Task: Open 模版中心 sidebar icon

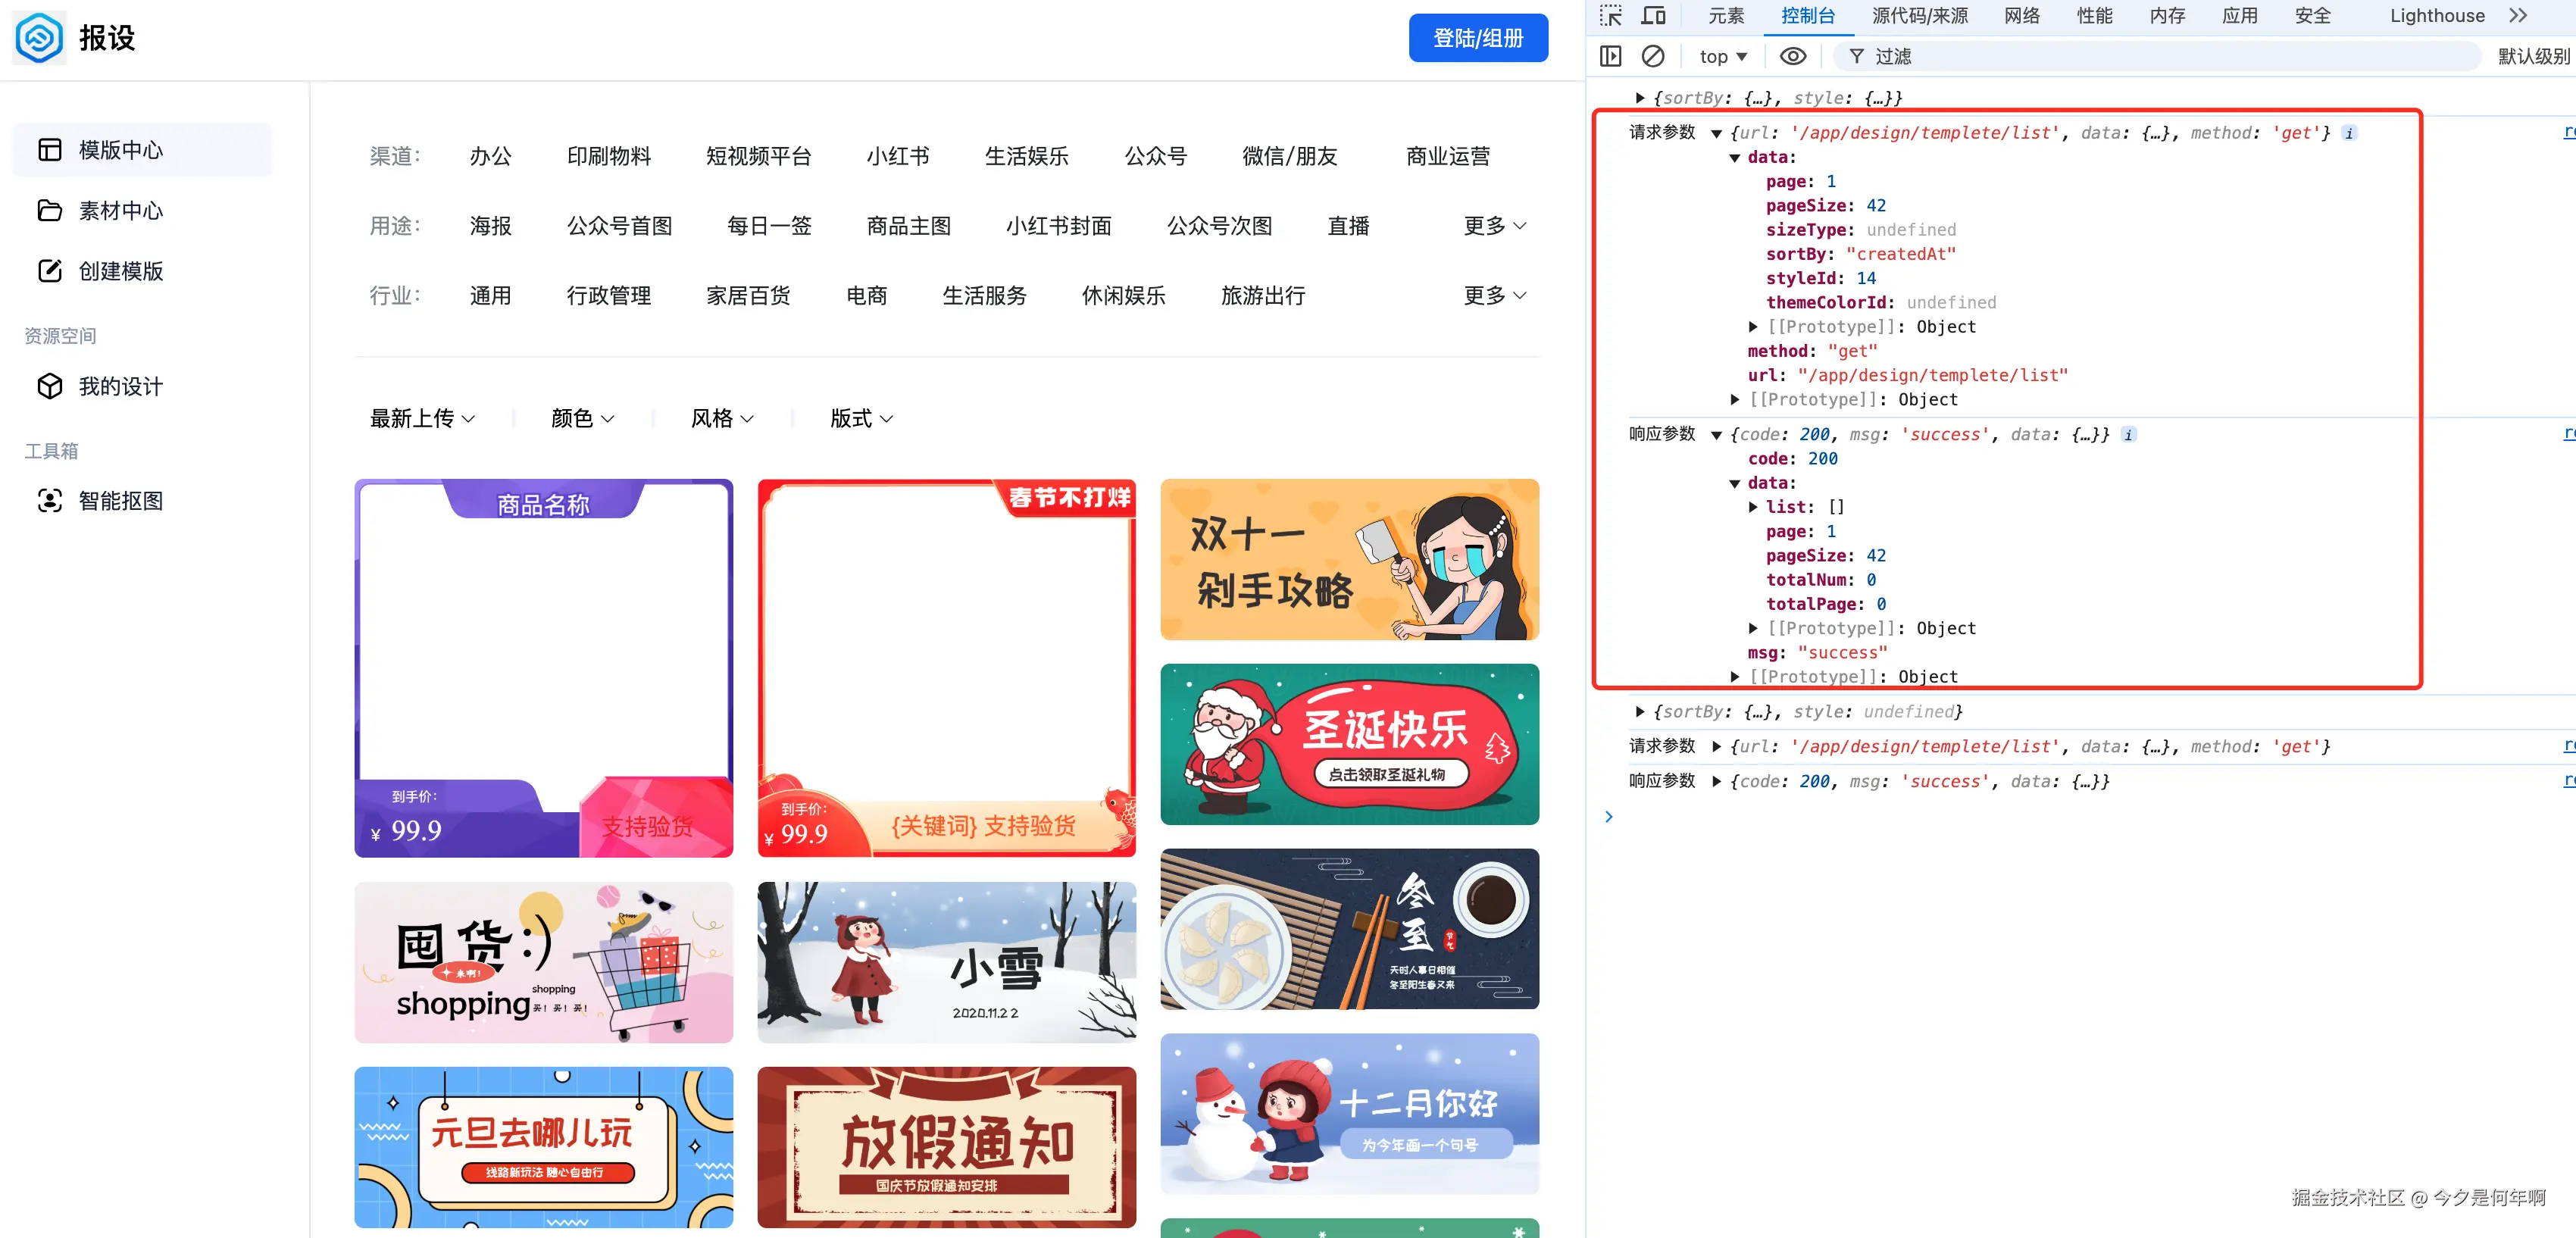Action: pyautogui.click(x=49, y=150)
